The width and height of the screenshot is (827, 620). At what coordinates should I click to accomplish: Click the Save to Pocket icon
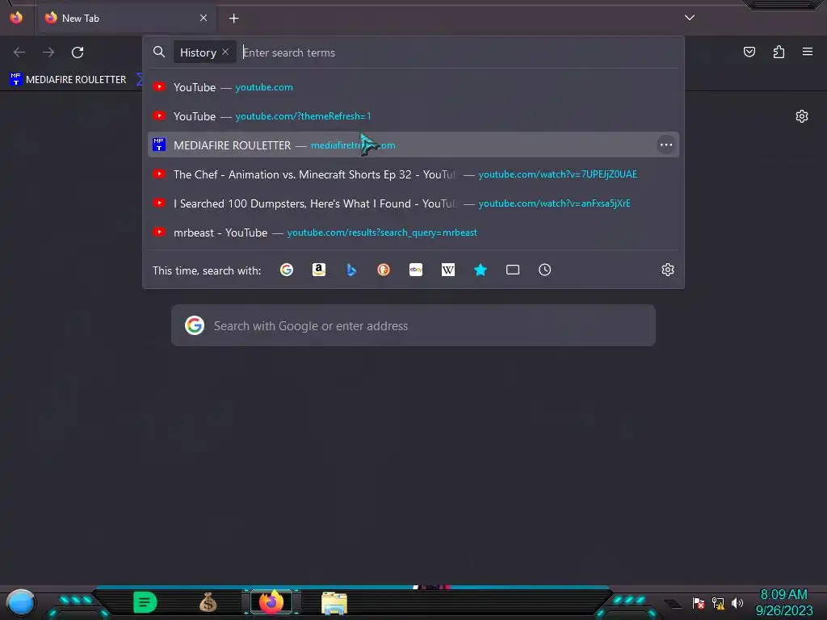(x=749, y=52)
